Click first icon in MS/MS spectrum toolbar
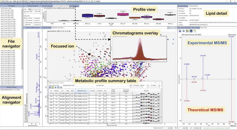Image resolution: width=237 pixels, height=130 pixels. pos(180,31)
